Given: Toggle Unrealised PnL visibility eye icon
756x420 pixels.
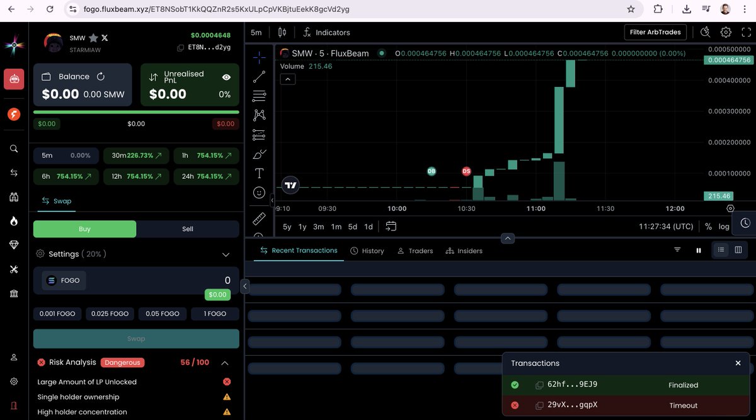Looking at the screenshot, I should [x=226, y=77].
